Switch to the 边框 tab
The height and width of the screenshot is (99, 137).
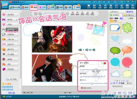pos(51,7)
